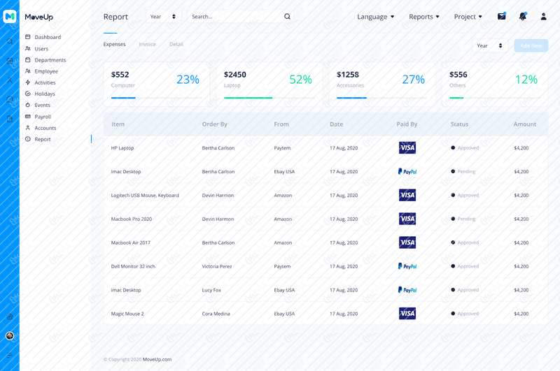Click the Dashboard sidebar icon

point(28,37)
